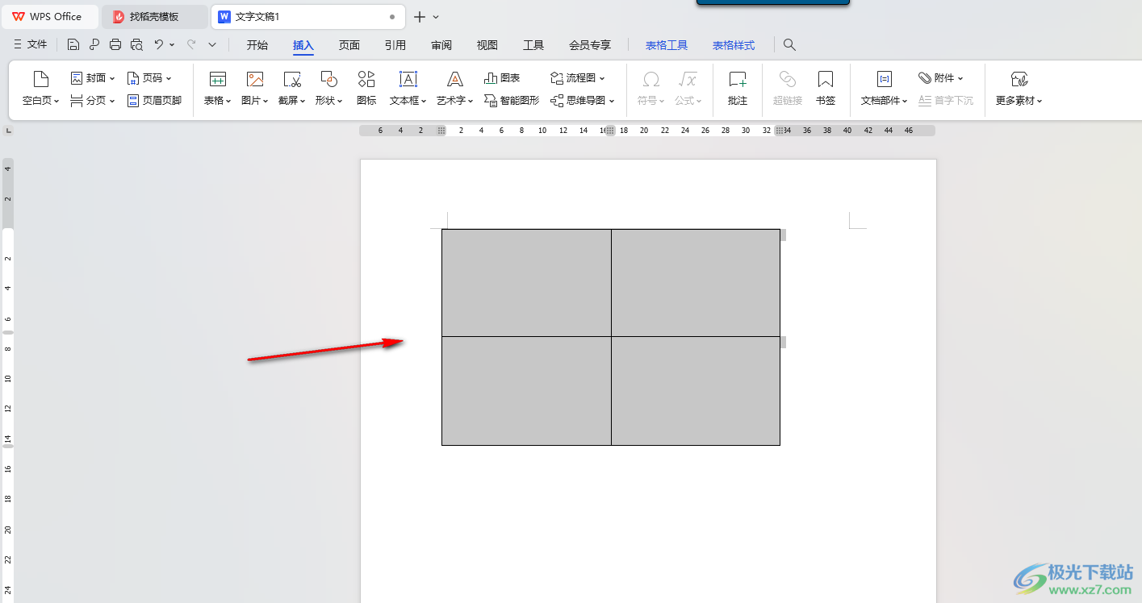Switch to the 视图 ribbon tab
The height and width of the screenshot is (603, 1142).
tap(487, 45)
